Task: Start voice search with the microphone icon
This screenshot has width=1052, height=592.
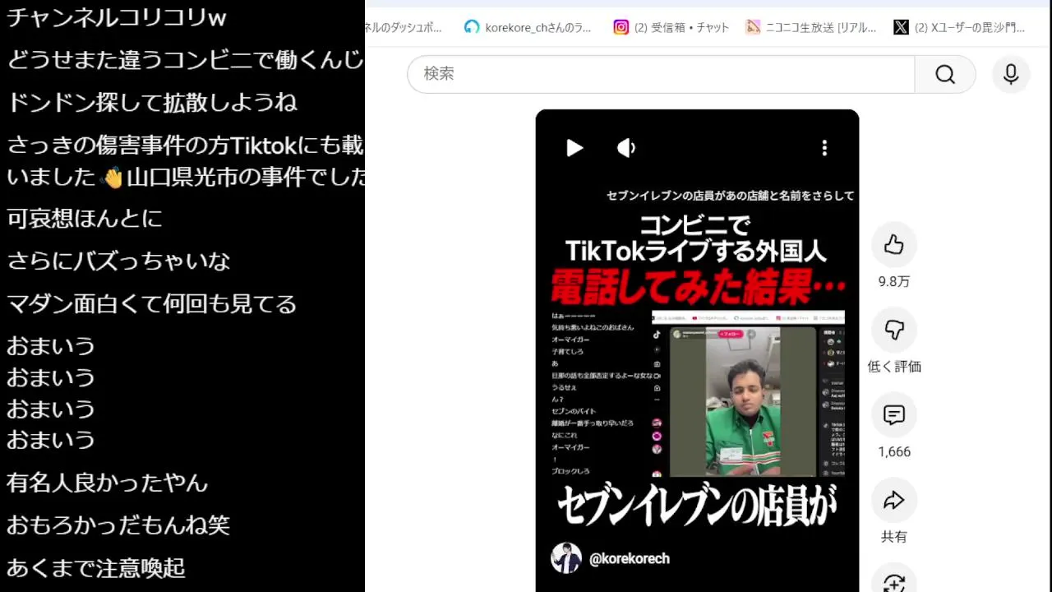Action: (x=1011, y=75)
